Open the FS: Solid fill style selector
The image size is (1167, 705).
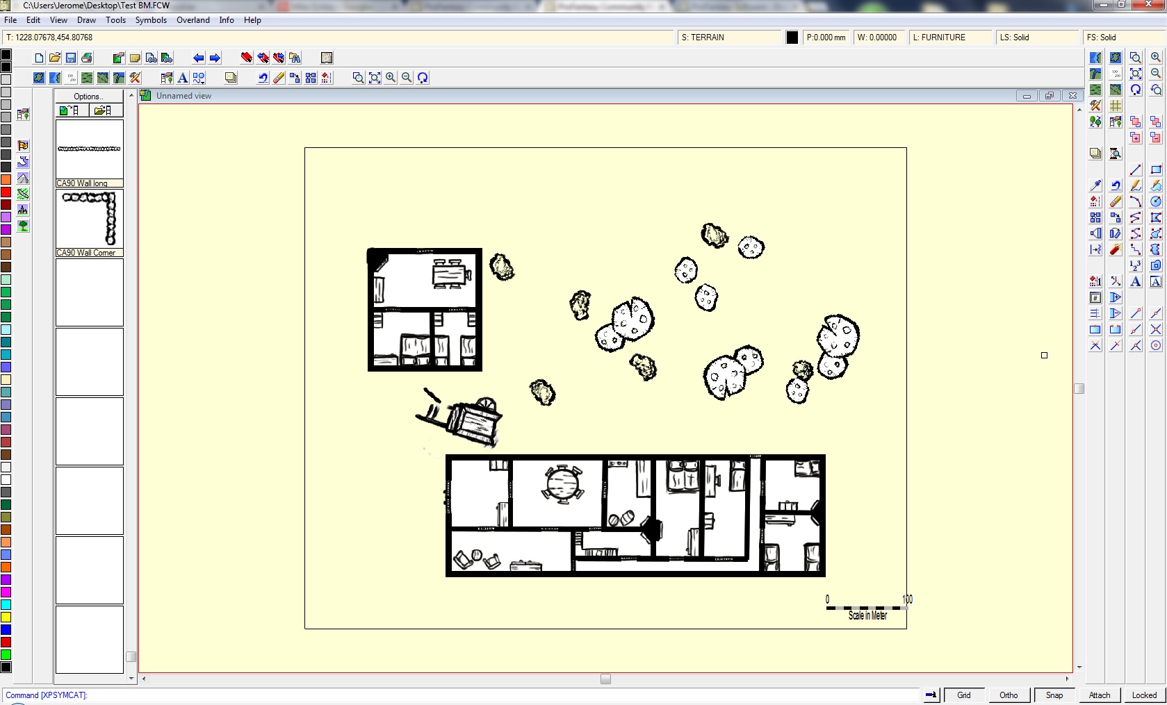(1123, 38)
